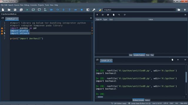Image resolution: width=188 pixels, height=105 pixels.
Task: Open the View menu
Action: (52, 5)
